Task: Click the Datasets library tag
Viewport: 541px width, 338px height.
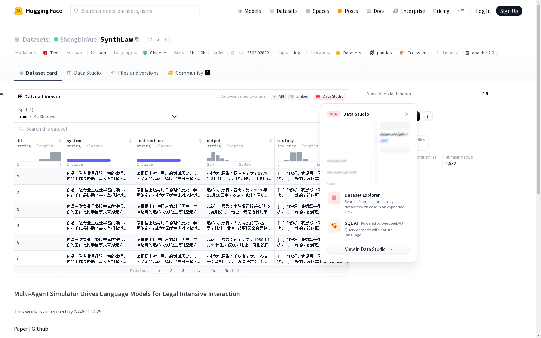Action: pyautogui.click(x=349, y=53)
